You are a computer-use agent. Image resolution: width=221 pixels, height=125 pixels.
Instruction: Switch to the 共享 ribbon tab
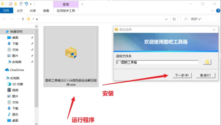[33, 11]
